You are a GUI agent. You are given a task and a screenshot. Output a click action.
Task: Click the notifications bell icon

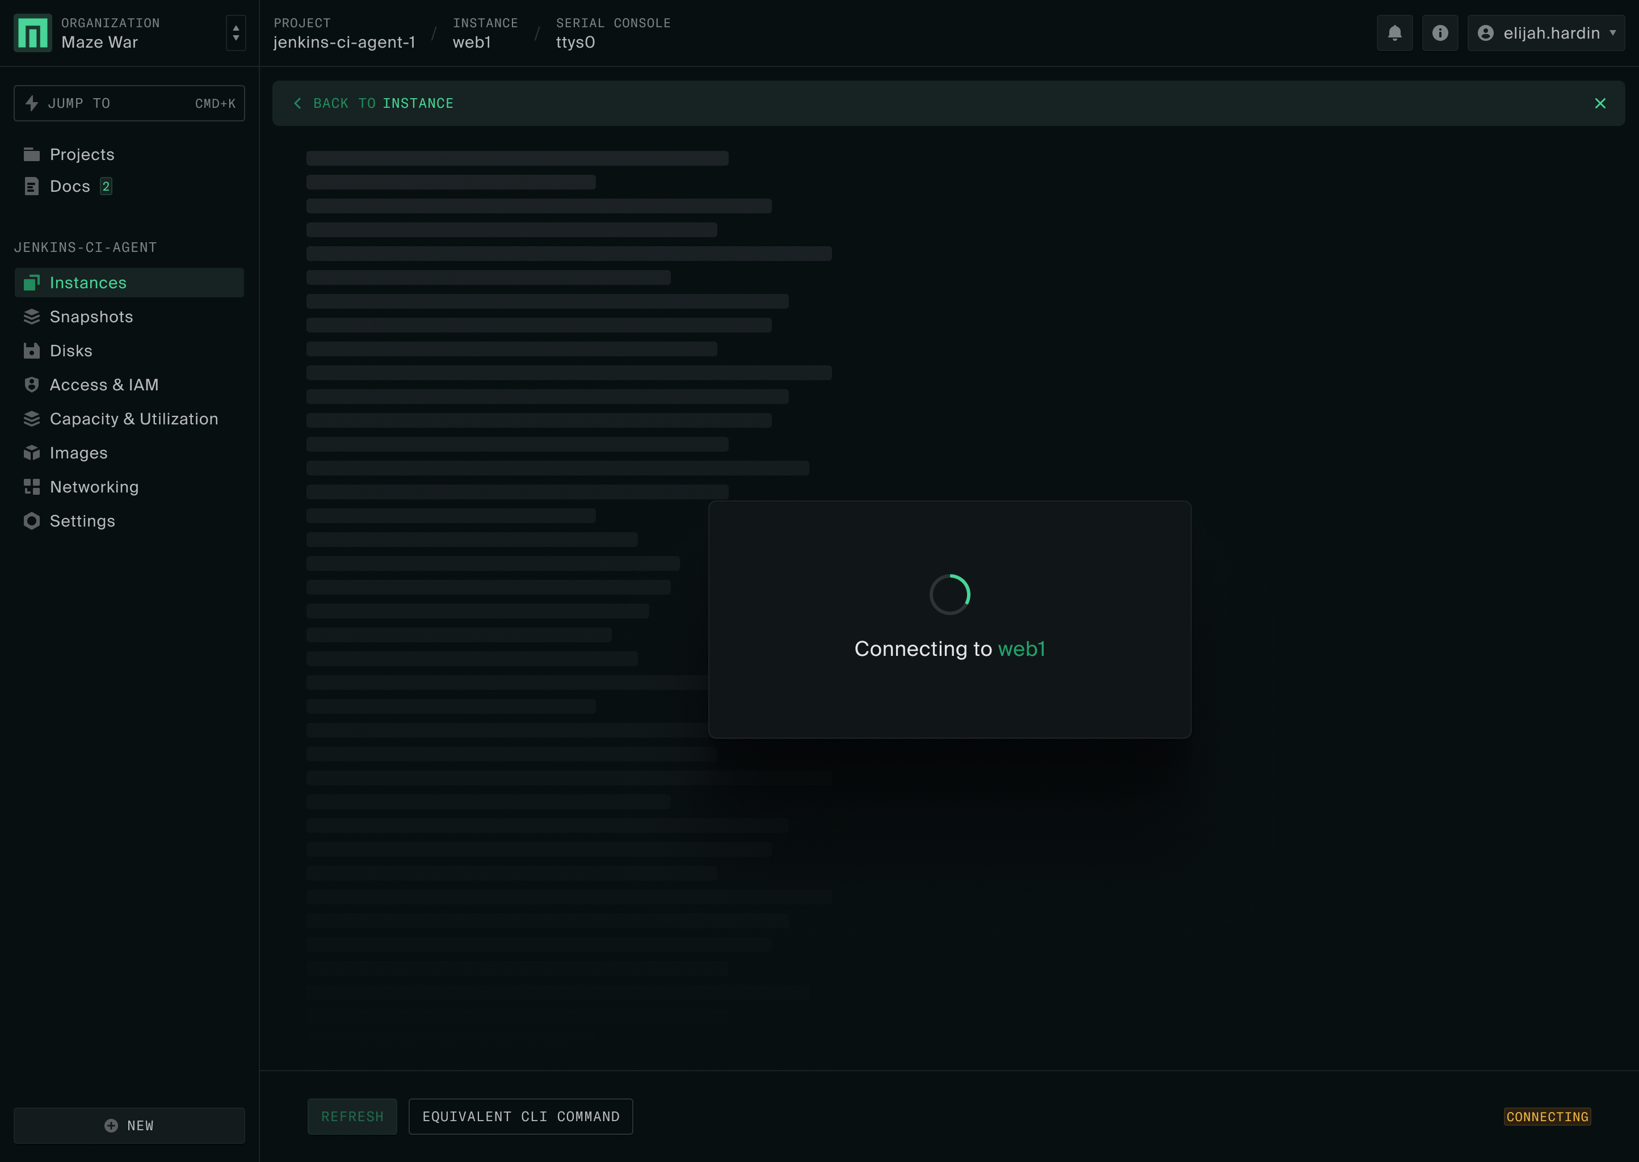[x=1394, y=33]
